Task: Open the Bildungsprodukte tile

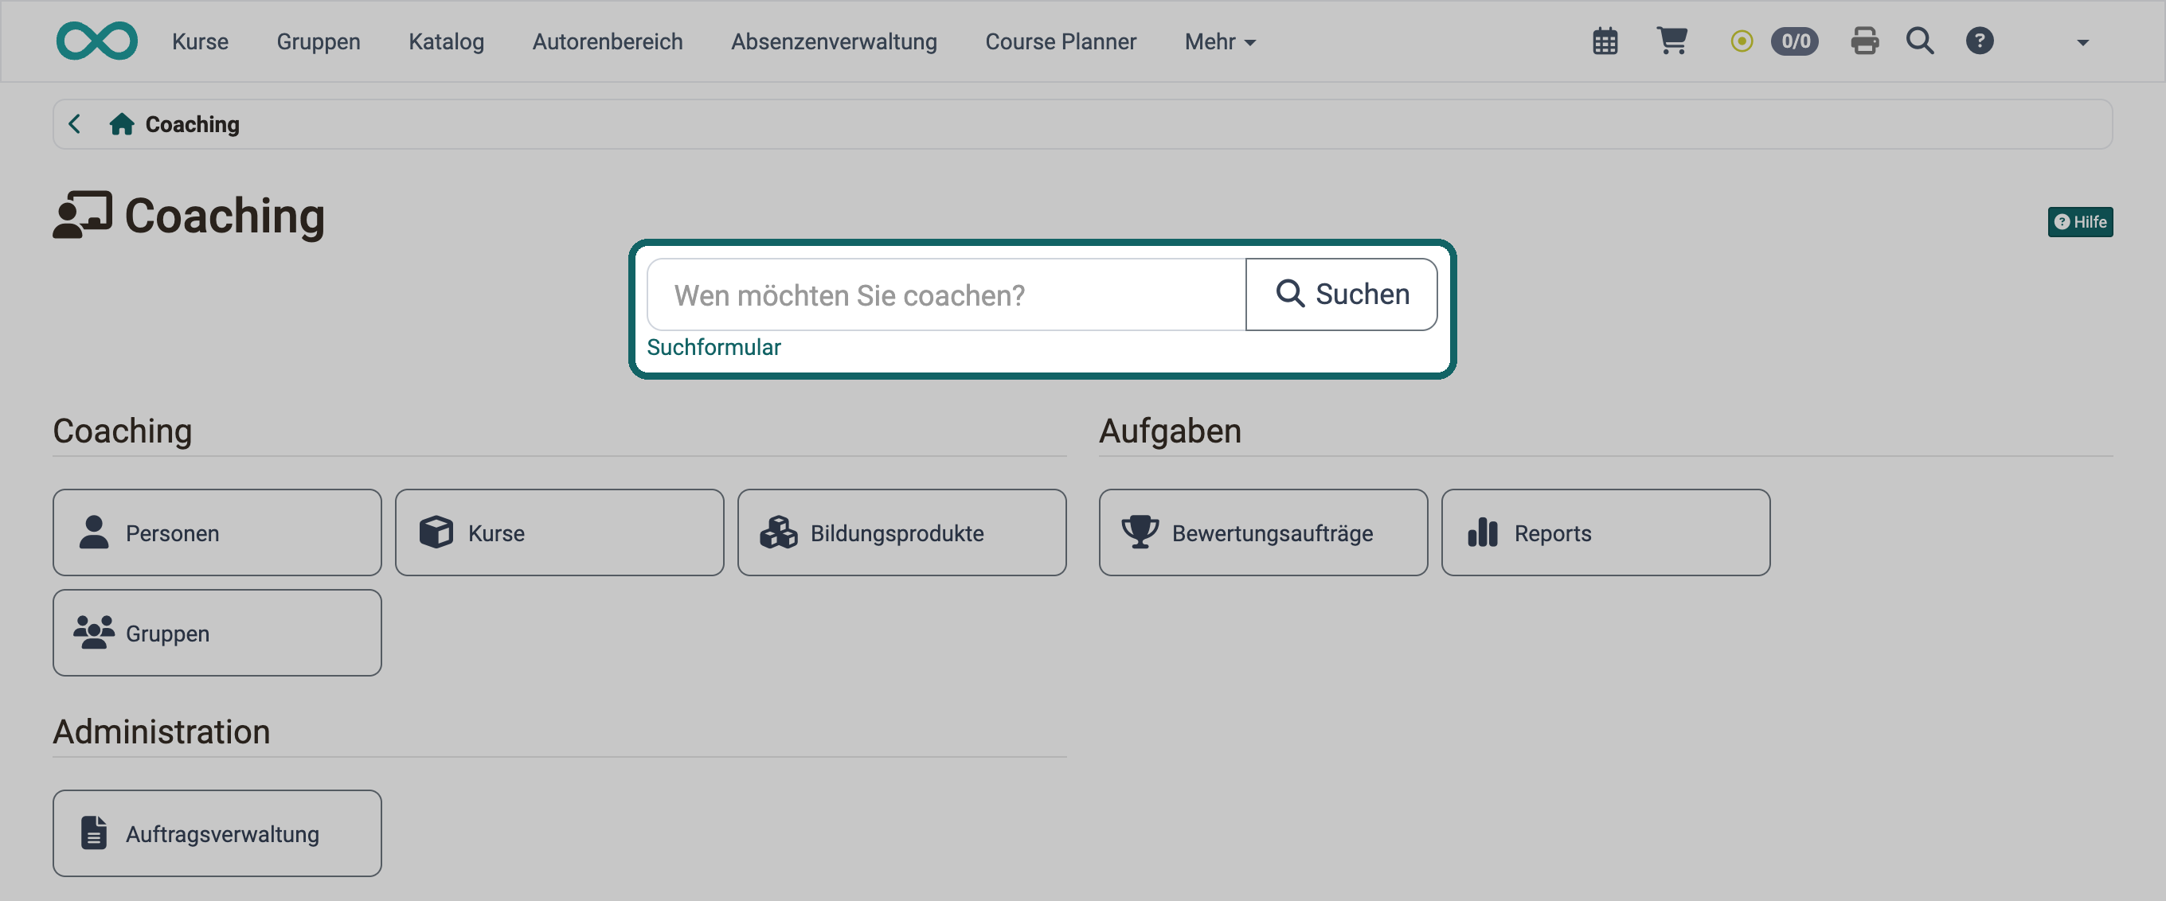Action: click(x=901, y=532)
